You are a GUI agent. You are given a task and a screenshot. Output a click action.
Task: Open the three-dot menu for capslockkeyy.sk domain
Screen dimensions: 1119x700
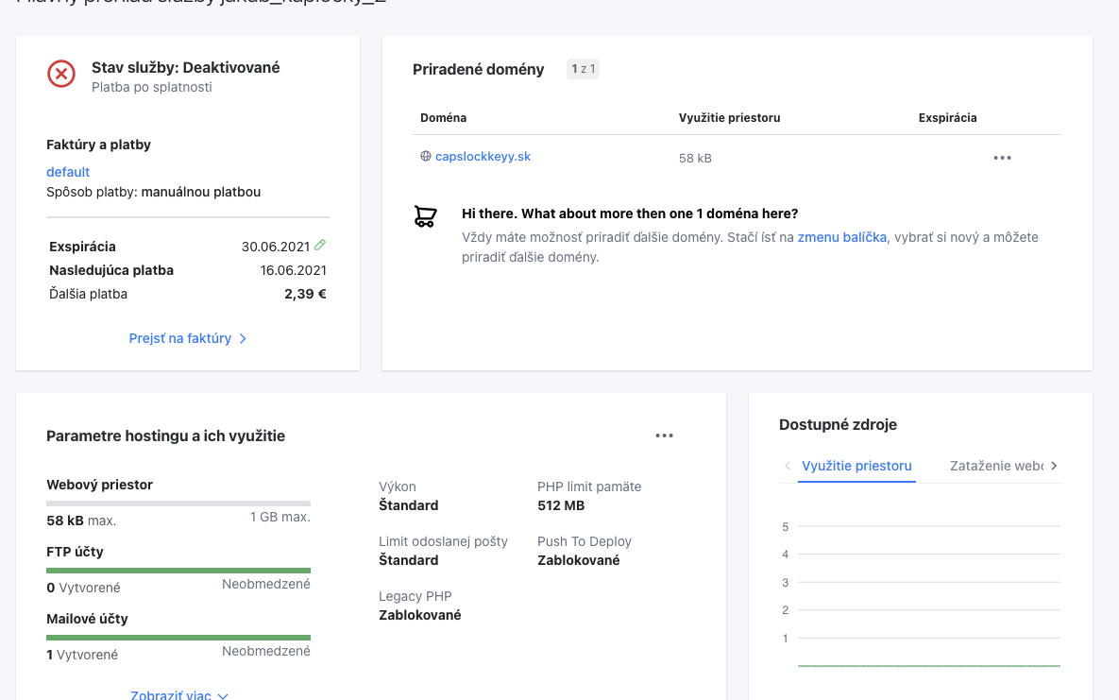point(1002,158)
